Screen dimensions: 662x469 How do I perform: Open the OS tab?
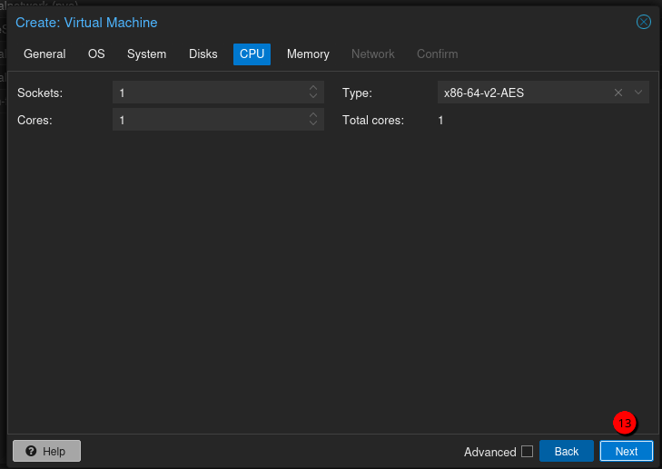pos(96,54)
